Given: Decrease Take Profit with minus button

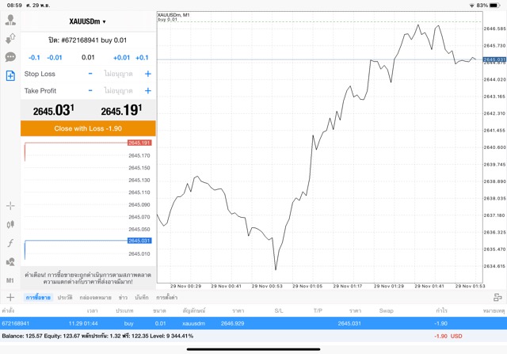Looking at the screenshot, I should tap(90, 91).
